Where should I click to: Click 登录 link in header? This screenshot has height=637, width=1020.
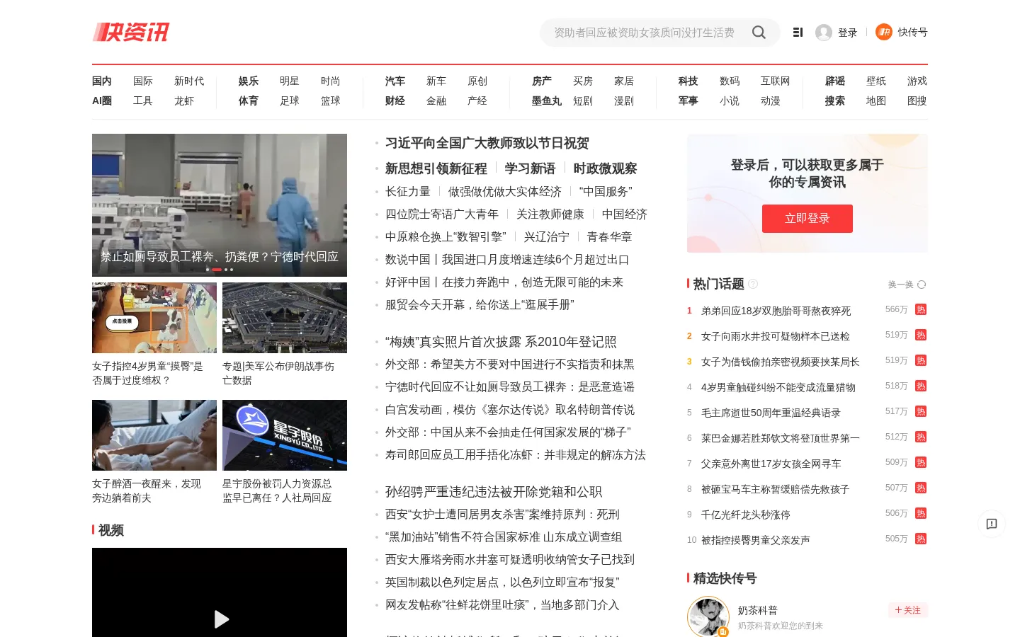pos(848,33)
